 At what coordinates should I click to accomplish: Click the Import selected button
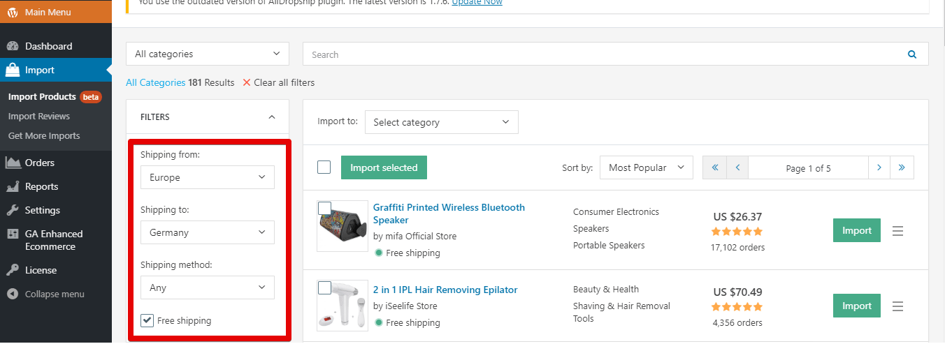(x=384, y=167)
